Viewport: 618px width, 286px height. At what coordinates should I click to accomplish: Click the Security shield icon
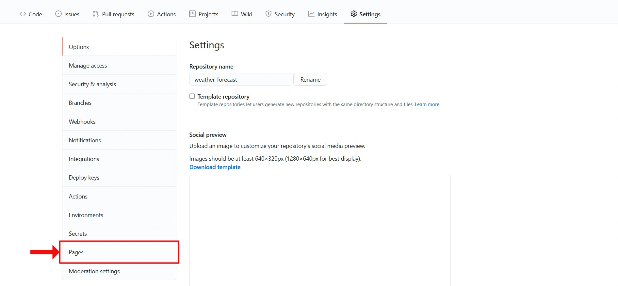pos(268,14)
